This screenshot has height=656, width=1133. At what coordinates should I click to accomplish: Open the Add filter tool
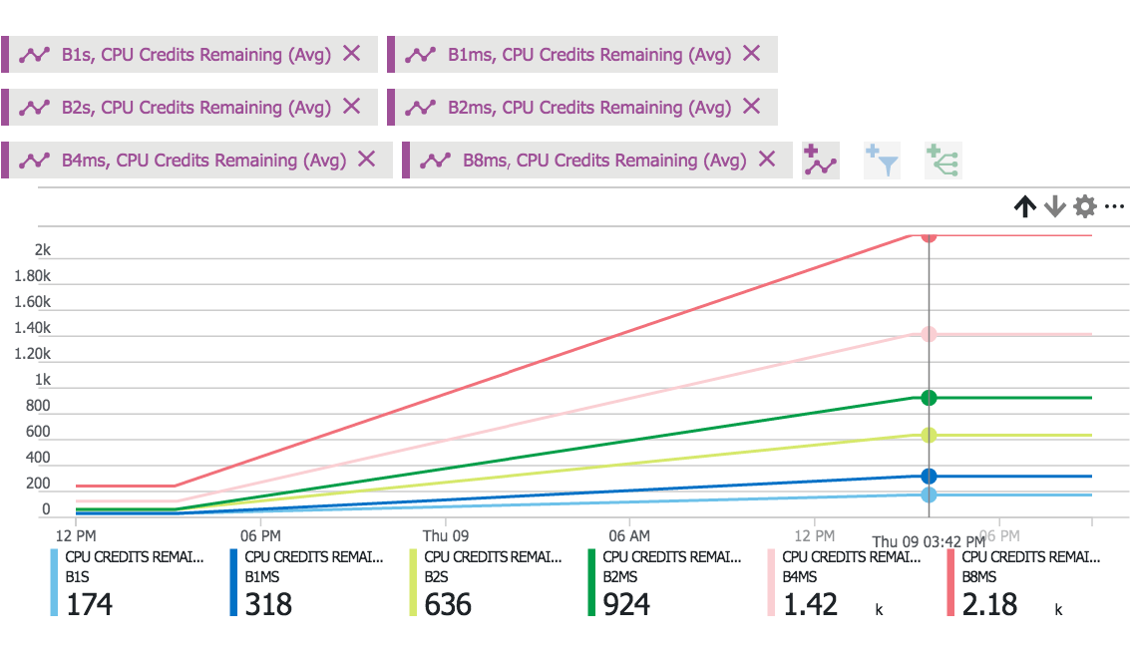[x=882, y=160]
